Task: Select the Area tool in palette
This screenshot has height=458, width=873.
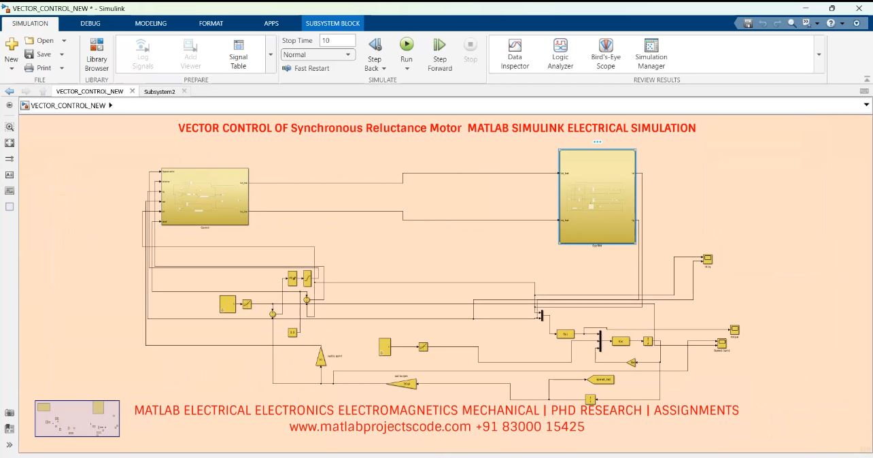Action: 10,206
